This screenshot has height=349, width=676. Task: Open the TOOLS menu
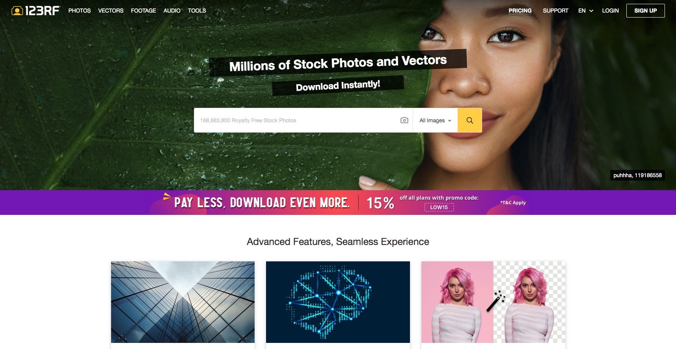pos(197,11)
